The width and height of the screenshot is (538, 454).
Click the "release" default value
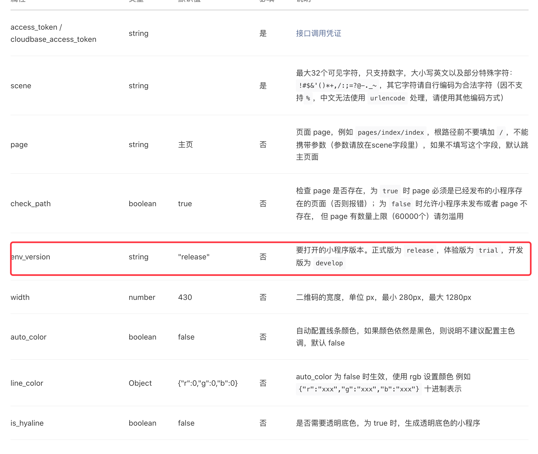click(x=193, y=257)
